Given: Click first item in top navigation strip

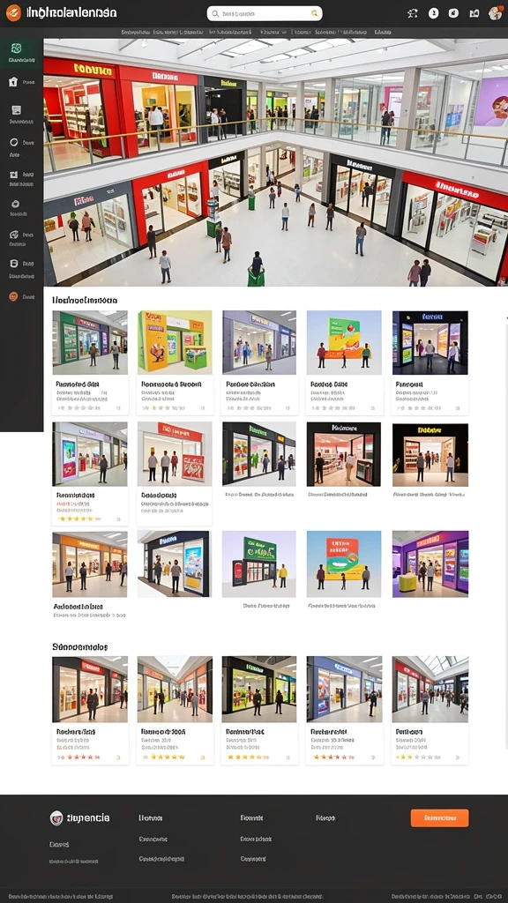Looking at the screenshot, I should (135, 33).
